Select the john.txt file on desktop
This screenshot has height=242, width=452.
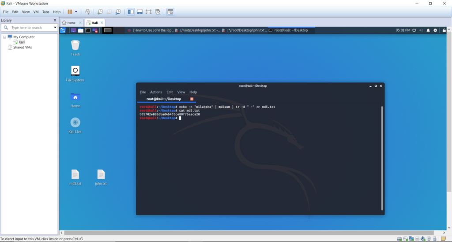(101, 177)
